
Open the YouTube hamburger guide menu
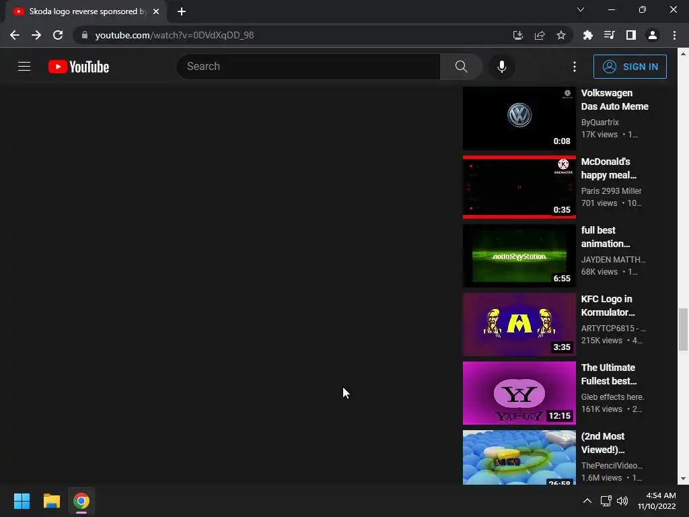pyautogui.click(x=24, y=67)
